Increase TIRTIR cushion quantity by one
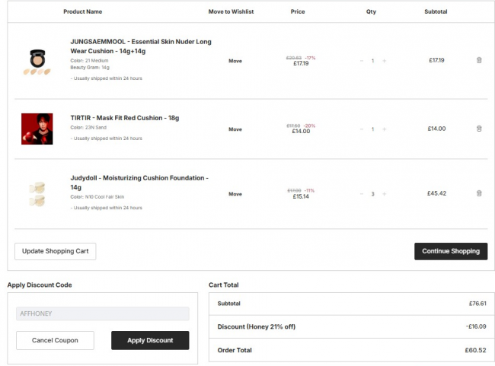Image resolution: width=495 pixels, height=366 pixels. [384, 129]
